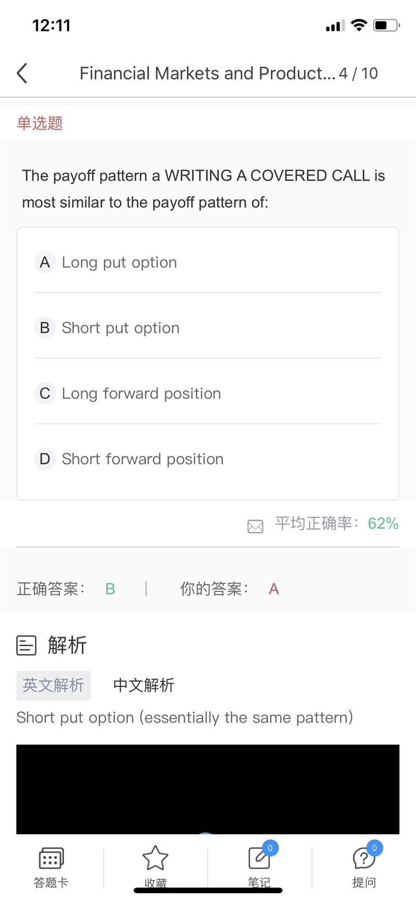Tap the back arrow icon
416x902 pixels.
pos(22,73)
